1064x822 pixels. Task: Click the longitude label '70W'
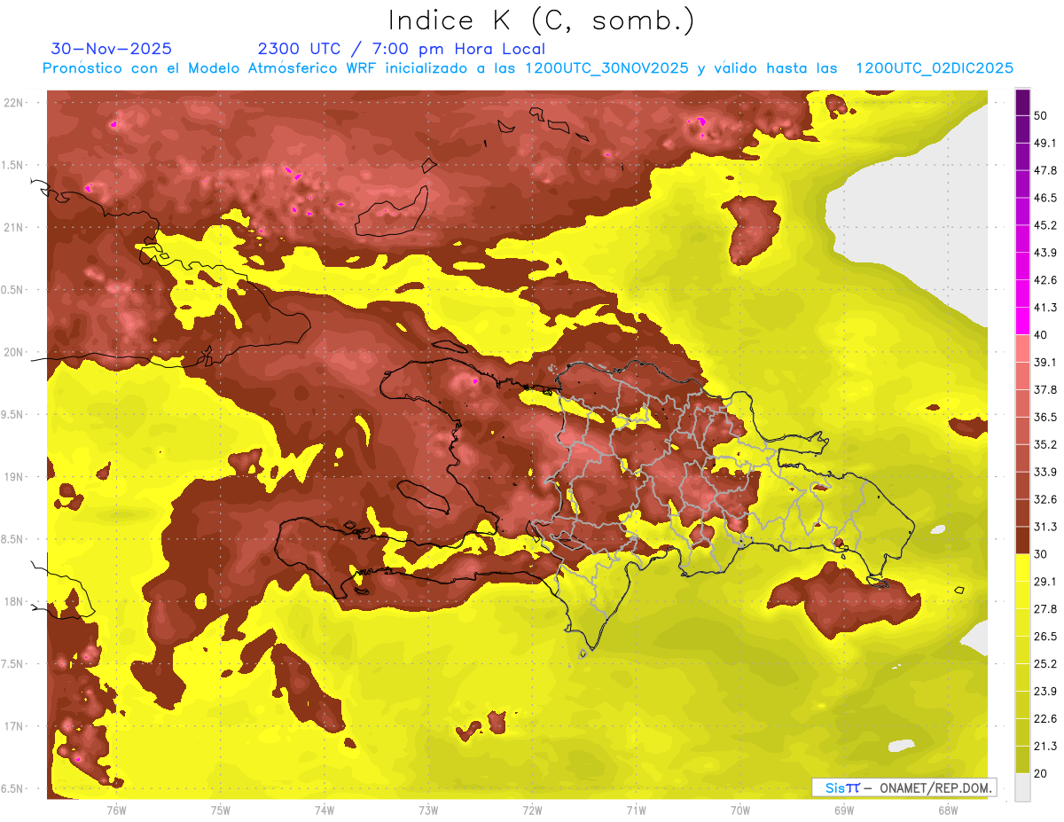(x=740, y=810)
